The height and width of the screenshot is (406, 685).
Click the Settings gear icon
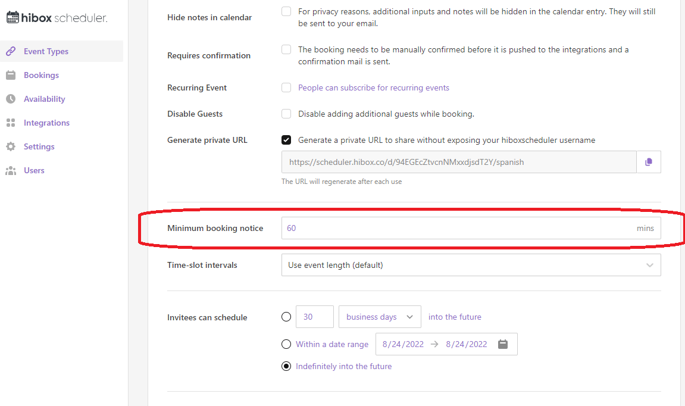click(x=11, y=146)
